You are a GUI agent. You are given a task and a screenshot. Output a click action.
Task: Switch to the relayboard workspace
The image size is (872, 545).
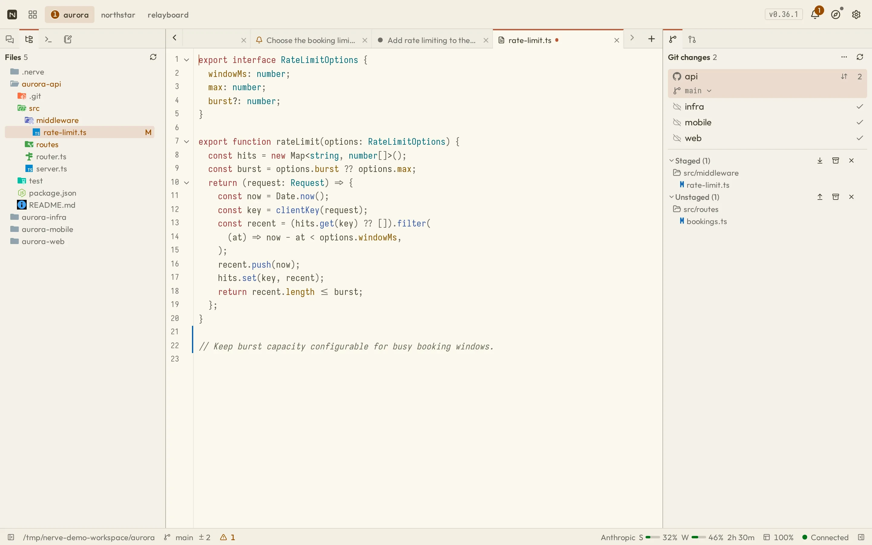point(168,15)
